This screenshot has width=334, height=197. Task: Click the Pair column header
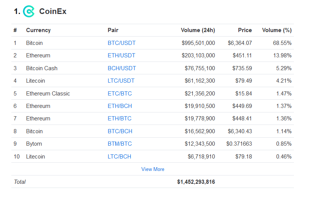click(x=113, y=30)
